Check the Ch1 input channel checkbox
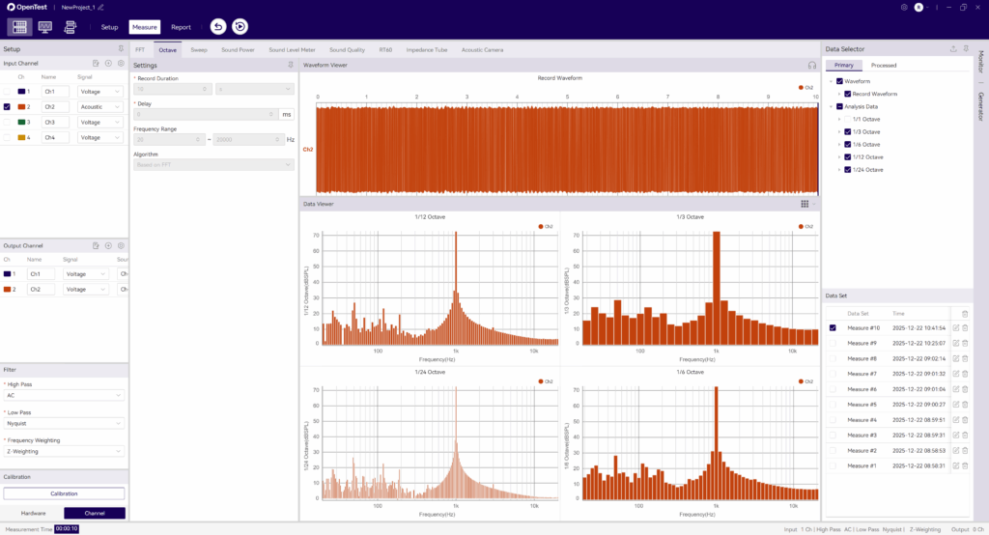989x535 pixels. pos(8,92)
